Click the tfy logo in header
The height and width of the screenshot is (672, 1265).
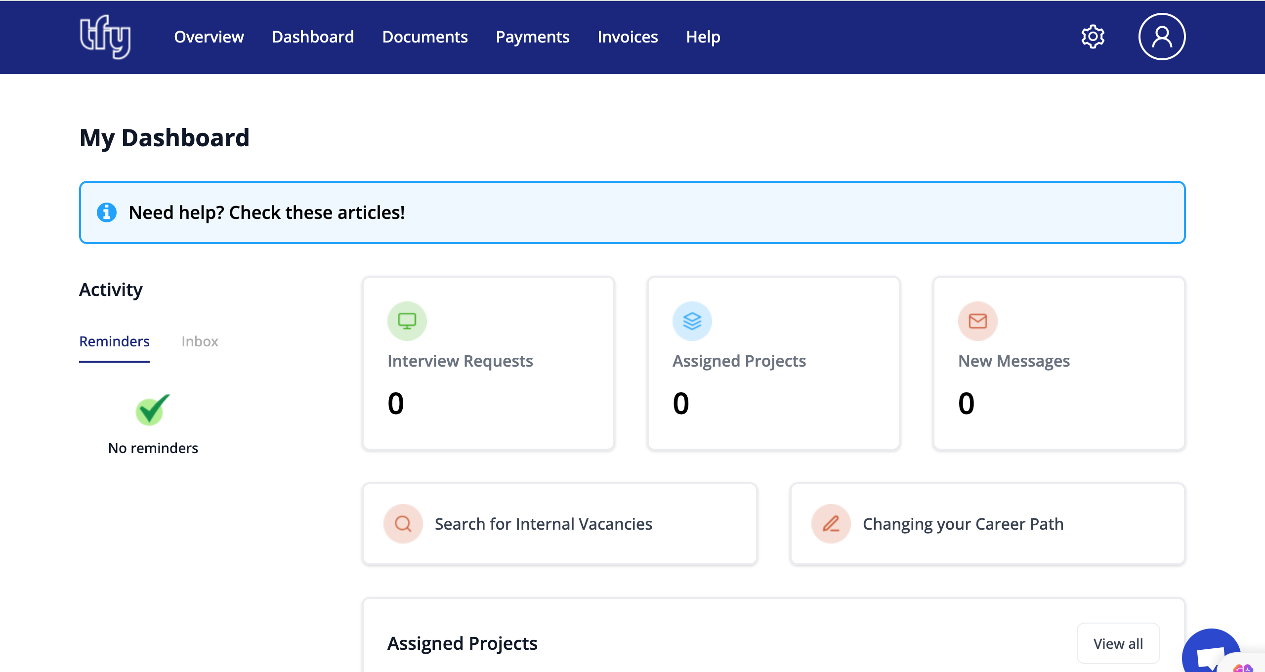[105, 37]
